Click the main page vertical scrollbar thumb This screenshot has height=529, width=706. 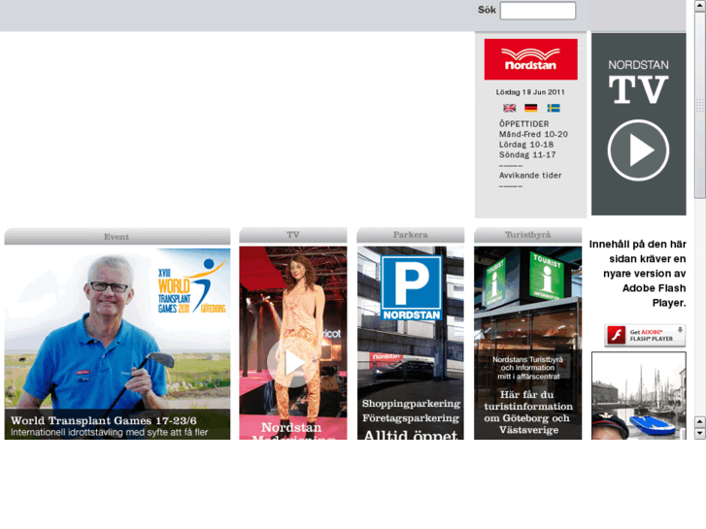point(700,105)
